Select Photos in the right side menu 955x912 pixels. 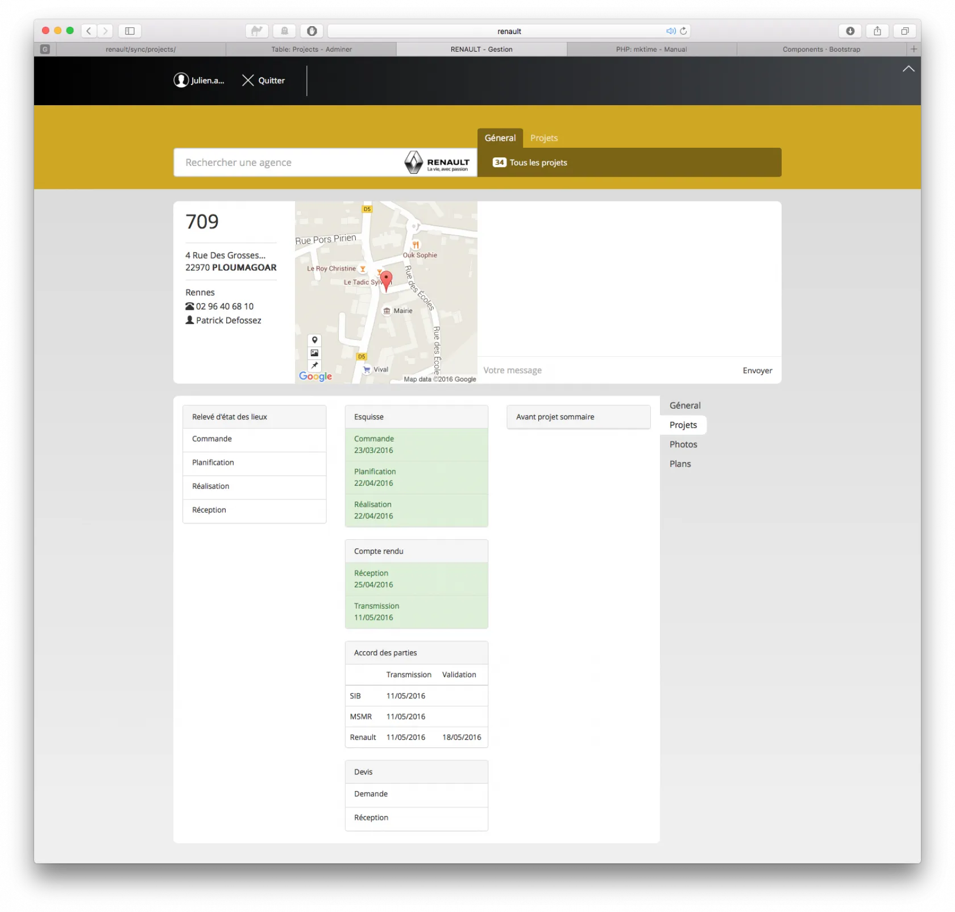coord(683,444)
